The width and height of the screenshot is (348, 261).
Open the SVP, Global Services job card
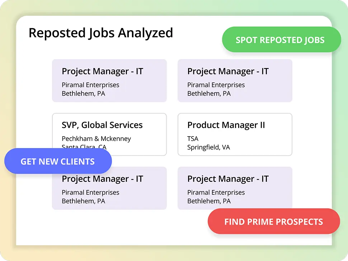click(x=109, y=134)
